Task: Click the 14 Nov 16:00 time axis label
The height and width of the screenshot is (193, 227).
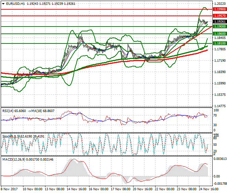Action: [x=77, y=189]
